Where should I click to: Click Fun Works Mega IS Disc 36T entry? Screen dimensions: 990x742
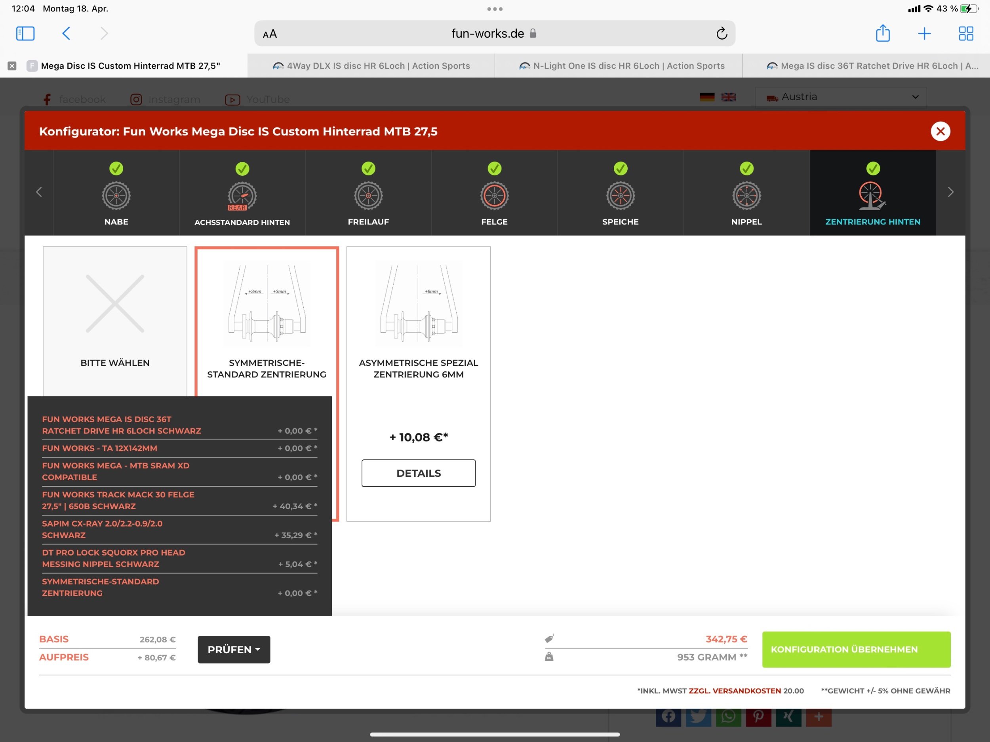point(179,425)
